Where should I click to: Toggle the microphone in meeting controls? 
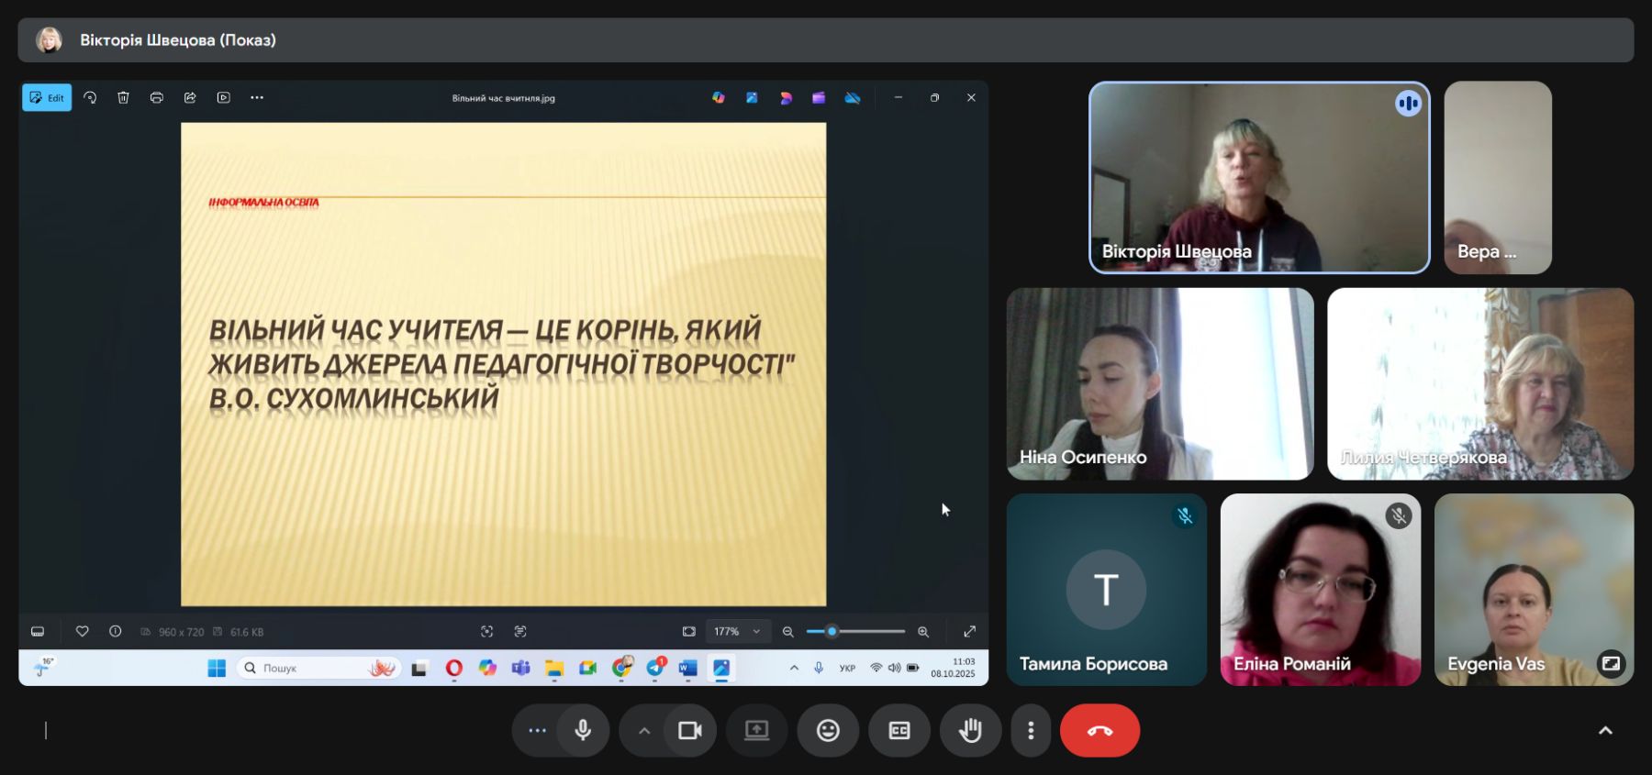pos(583,730)
